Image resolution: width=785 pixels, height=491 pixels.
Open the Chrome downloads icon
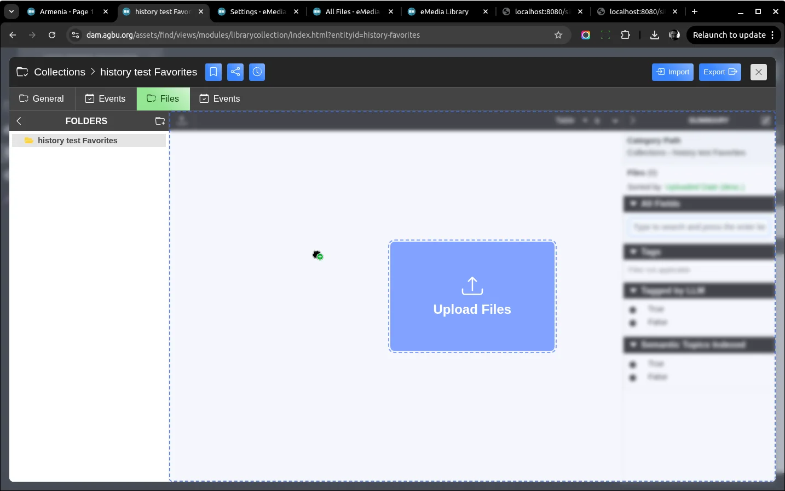(x=654, y=35)
